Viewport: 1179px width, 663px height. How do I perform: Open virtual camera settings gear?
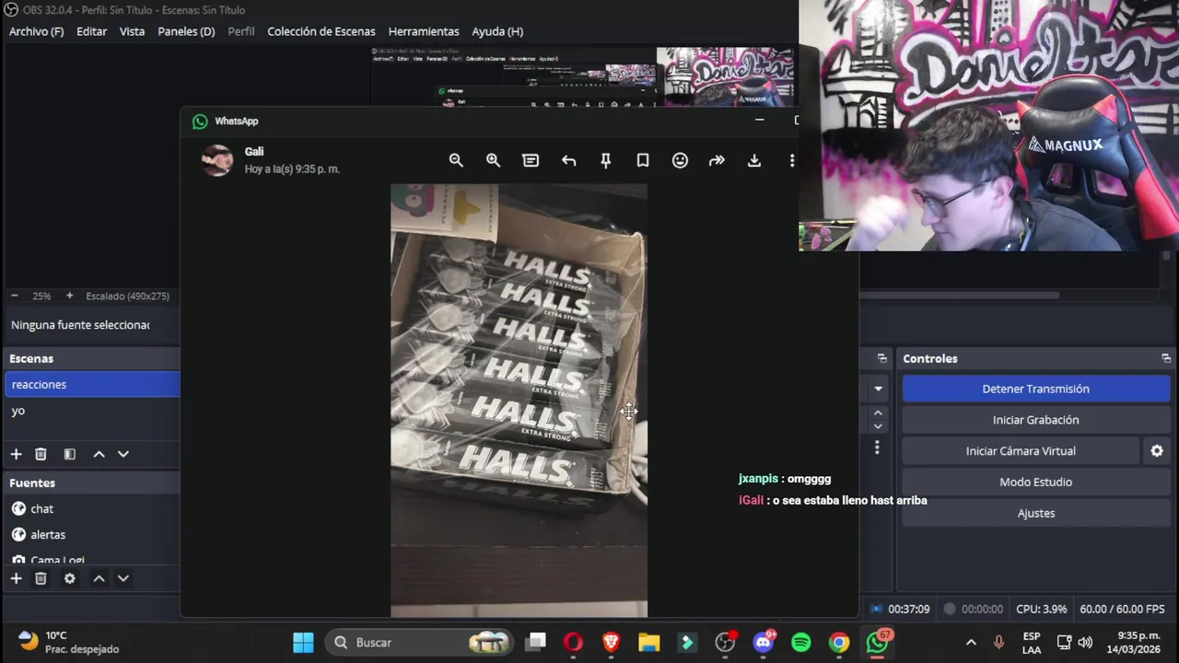(1157, 451)
